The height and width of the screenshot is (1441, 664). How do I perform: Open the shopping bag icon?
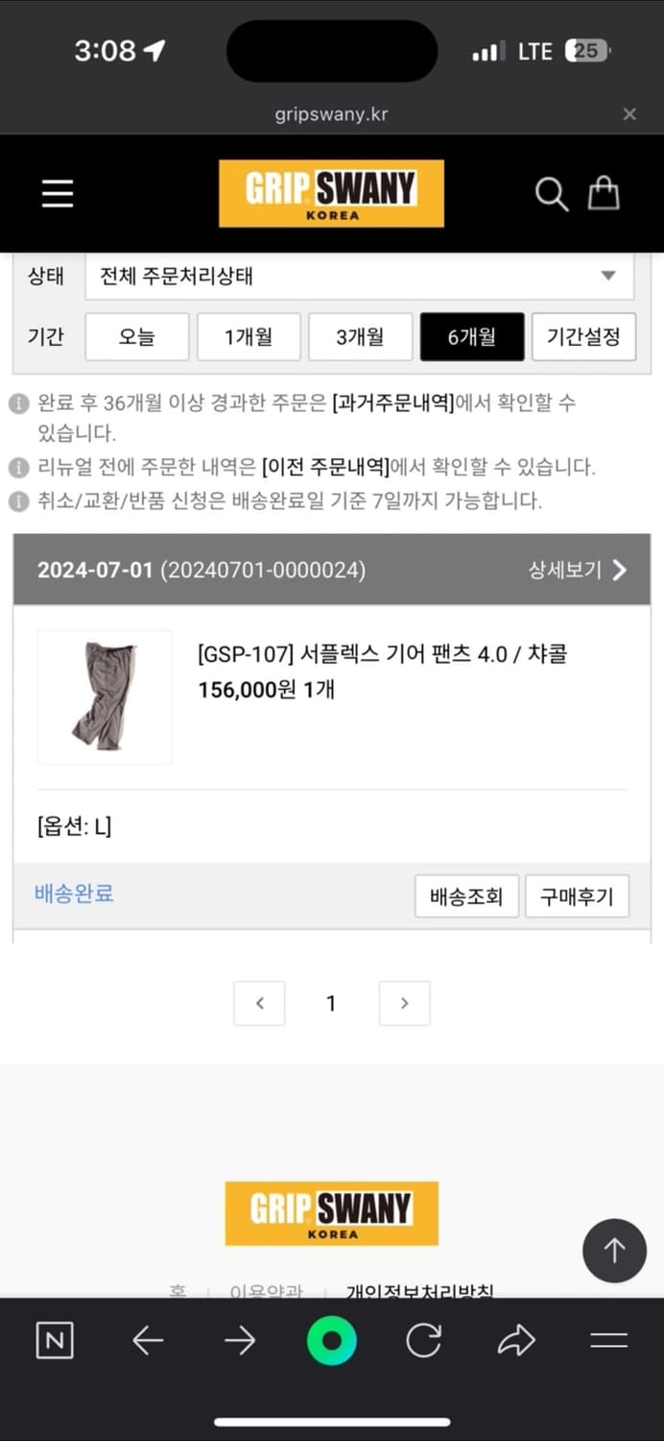605,192
